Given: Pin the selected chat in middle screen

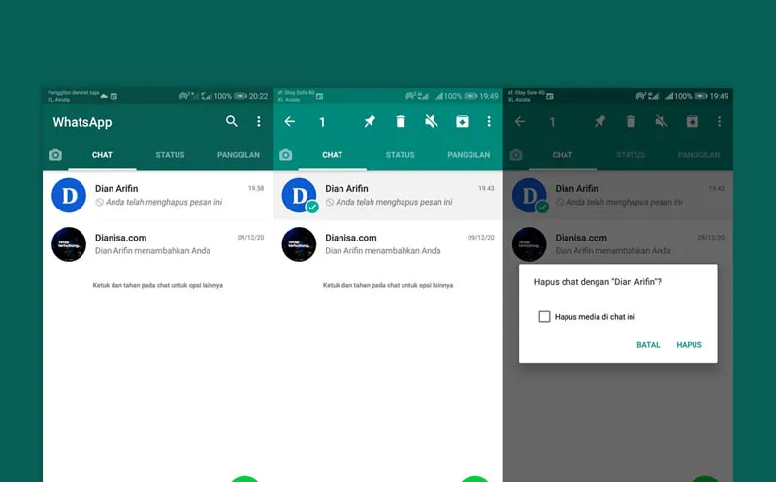Looking at the screenshot, I should pos(369,122).
